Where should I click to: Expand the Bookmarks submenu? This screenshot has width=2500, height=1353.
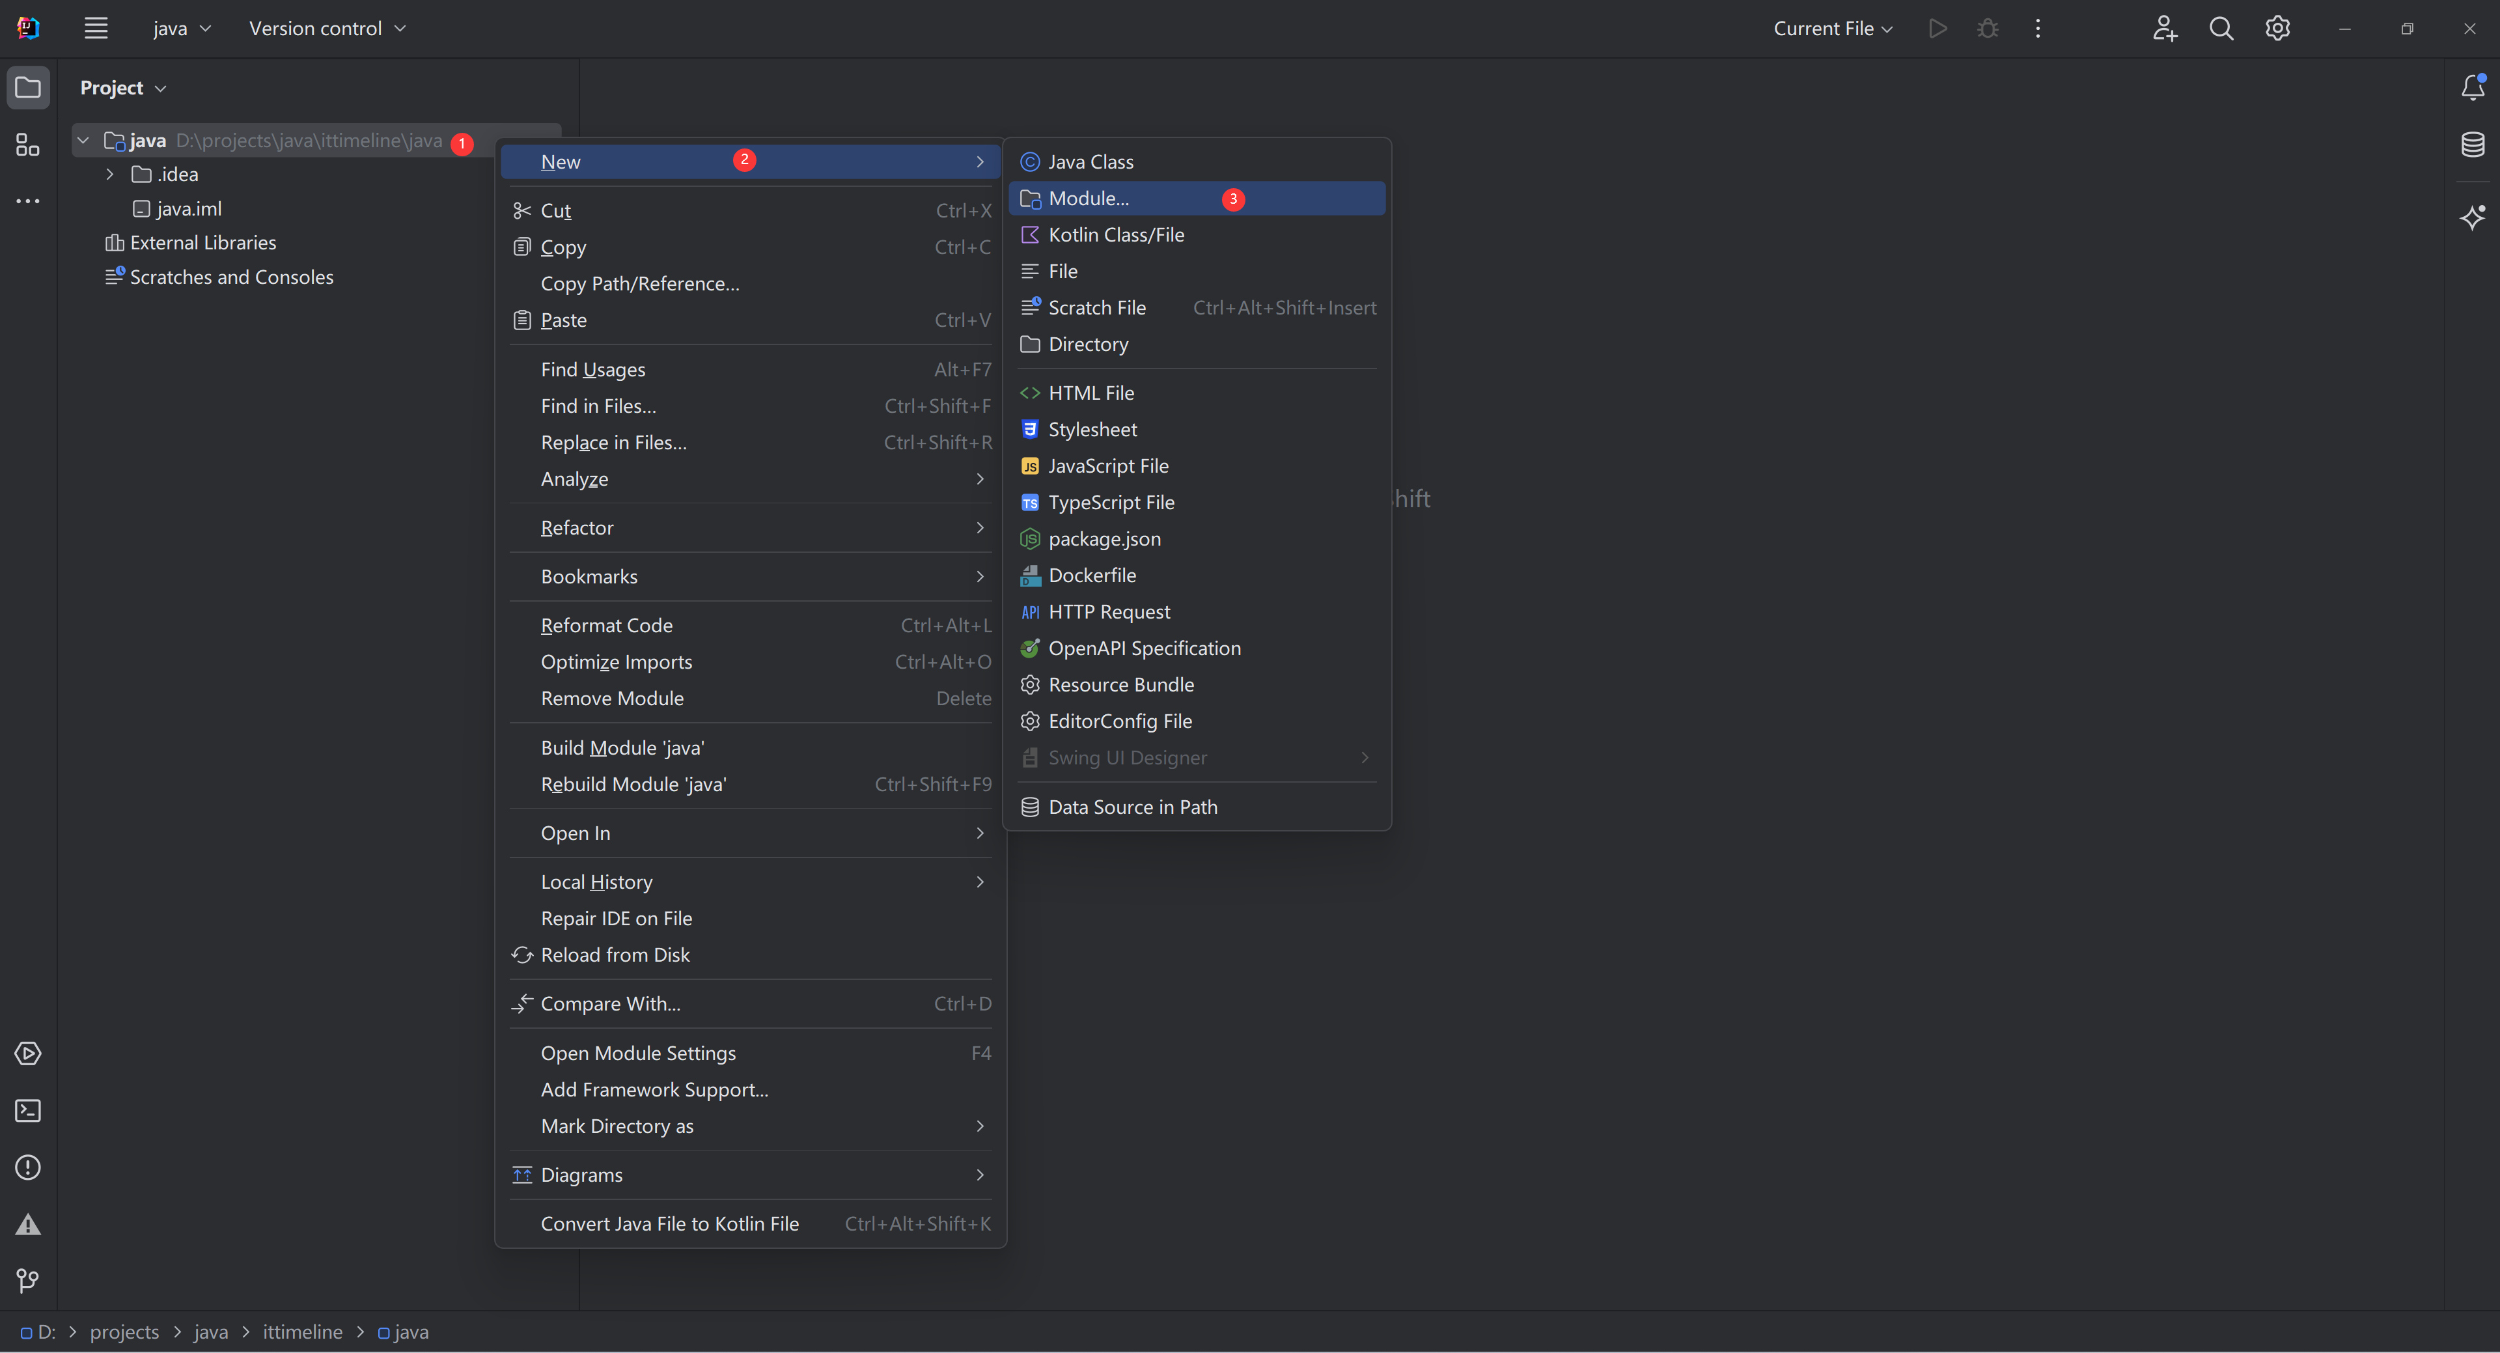750,576
